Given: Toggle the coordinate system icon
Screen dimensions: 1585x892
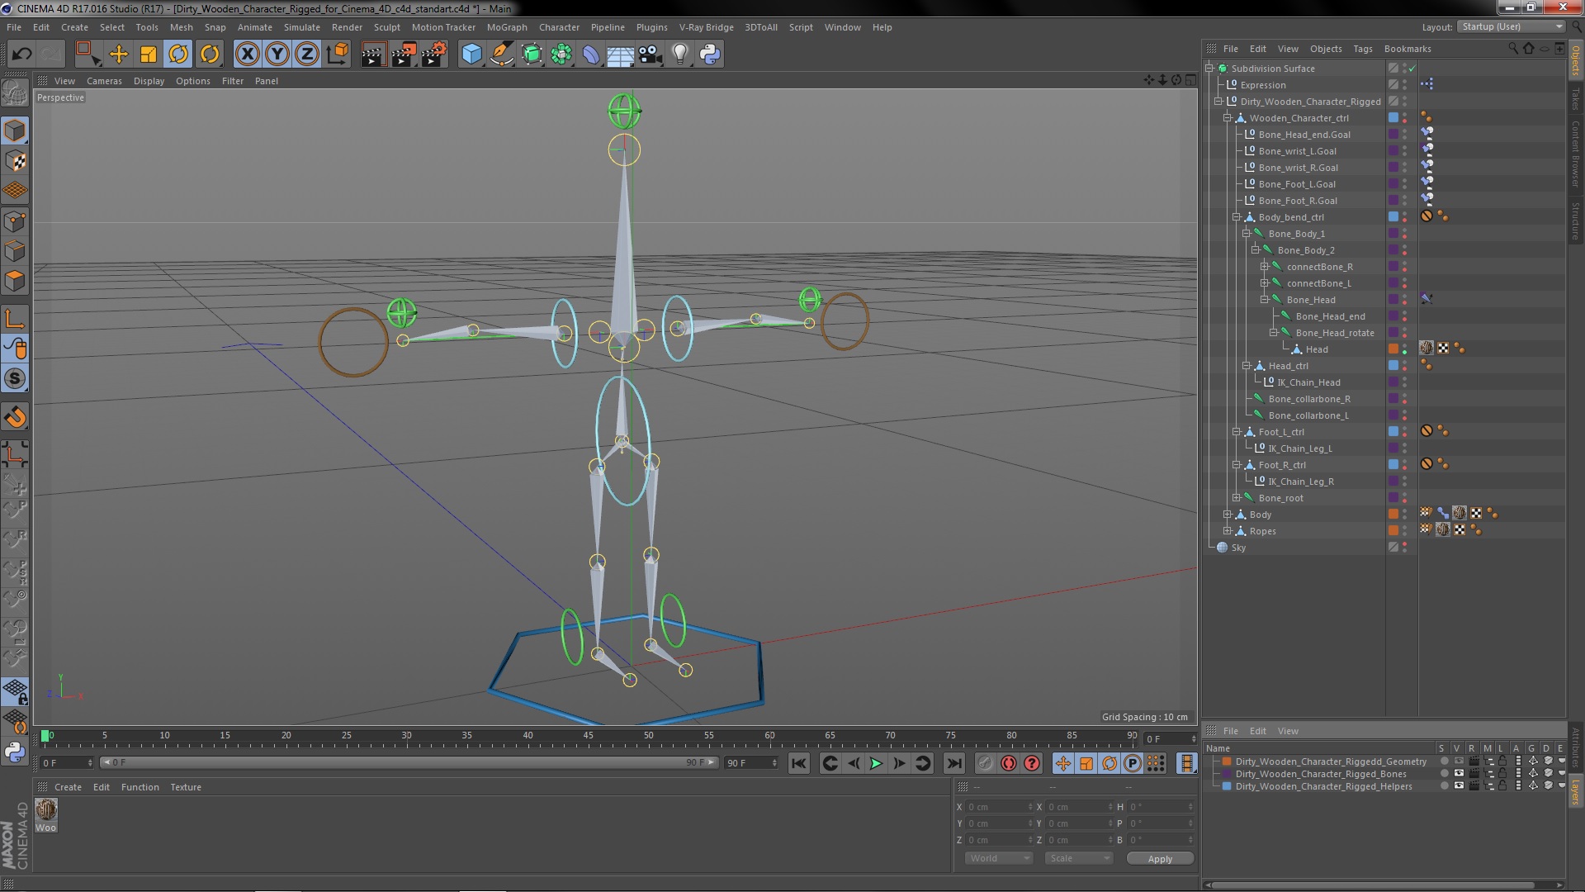Looking at the screenshot, I should point(337,55).
